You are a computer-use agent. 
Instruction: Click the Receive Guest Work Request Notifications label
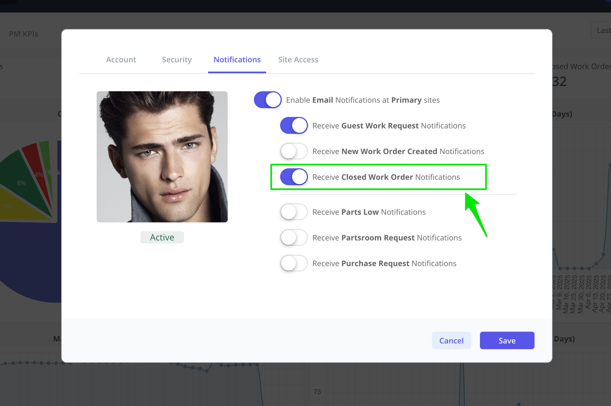click(389, 126)
